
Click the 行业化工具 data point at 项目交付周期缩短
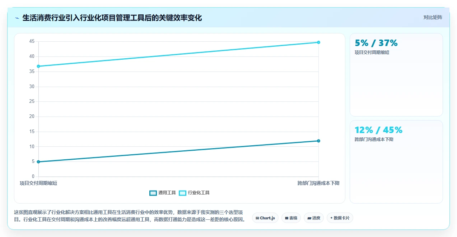click(x=38, y=66)
